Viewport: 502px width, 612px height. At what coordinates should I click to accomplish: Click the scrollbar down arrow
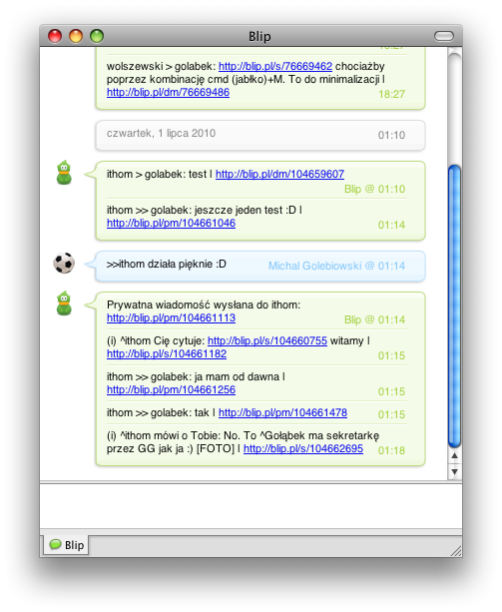pyautogui.click(x=454, y=472)
